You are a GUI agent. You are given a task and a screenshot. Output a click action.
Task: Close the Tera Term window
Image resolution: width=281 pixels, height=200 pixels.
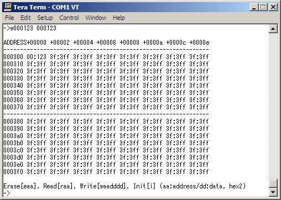pos(273,7)
